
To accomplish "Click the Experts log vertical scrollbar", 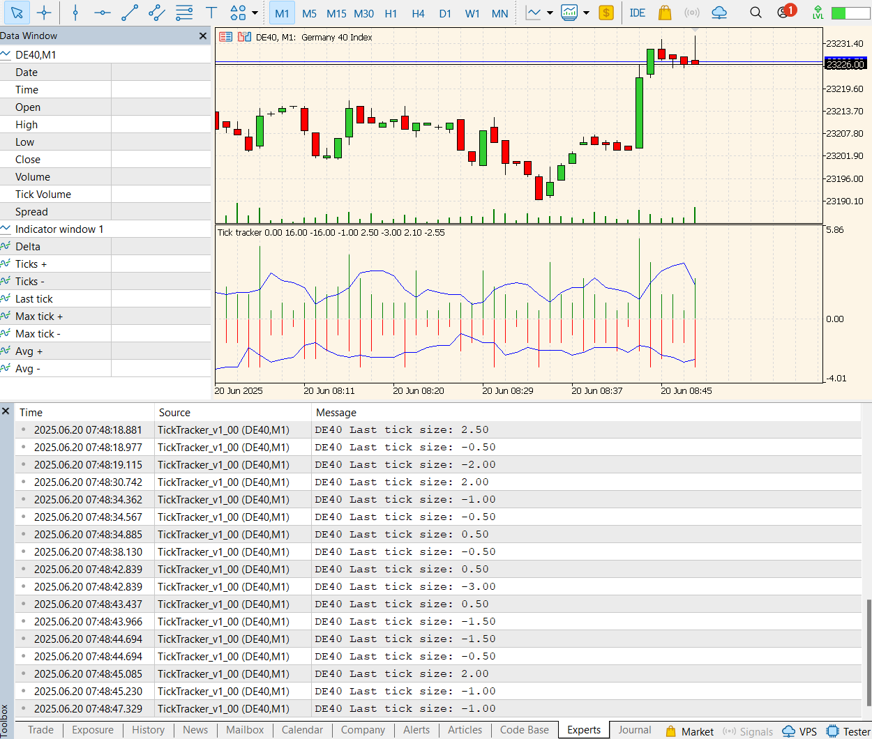I will [x=868, y=652].
